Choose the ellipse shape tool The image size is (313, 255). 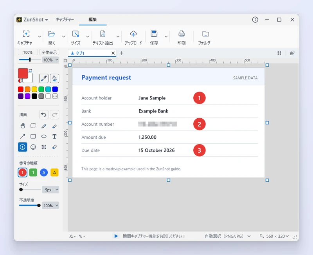(44, 136)
